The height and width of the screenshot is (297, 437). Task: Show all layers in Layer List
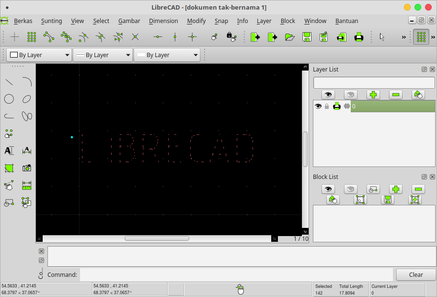pyautogui.click(x=328, y=95)
